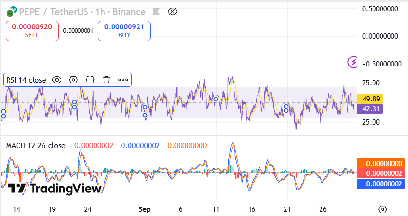Open RSI source code braces icon
This screenshot has height=216, width=408.
click(90, 80)
